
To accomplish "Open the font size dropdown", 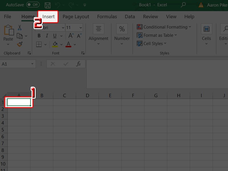I will tap(81, 28).
